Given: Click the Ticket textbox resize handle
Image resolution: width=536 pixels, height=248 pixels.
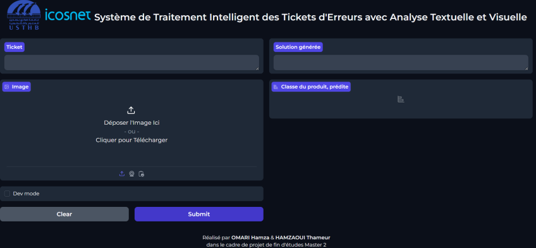Looking at the screenshot, I should 257,68.
